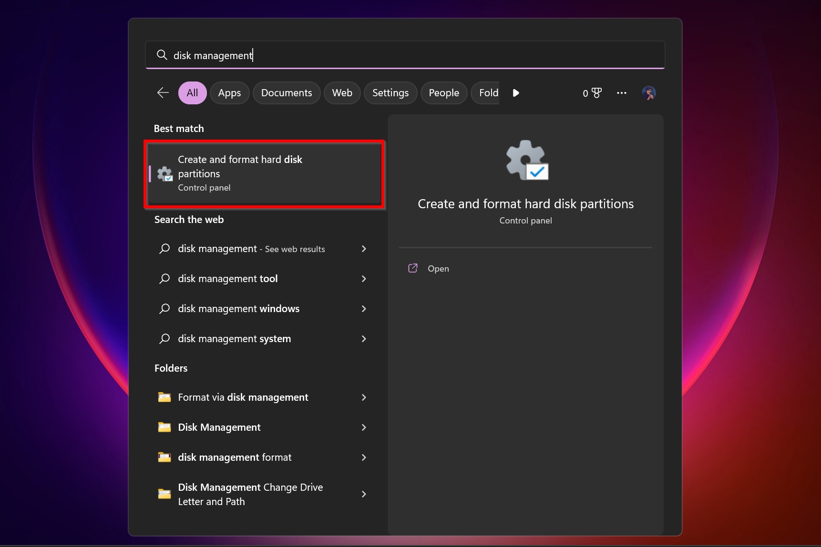Switch to the Apps filter tab

click(229, 93)
